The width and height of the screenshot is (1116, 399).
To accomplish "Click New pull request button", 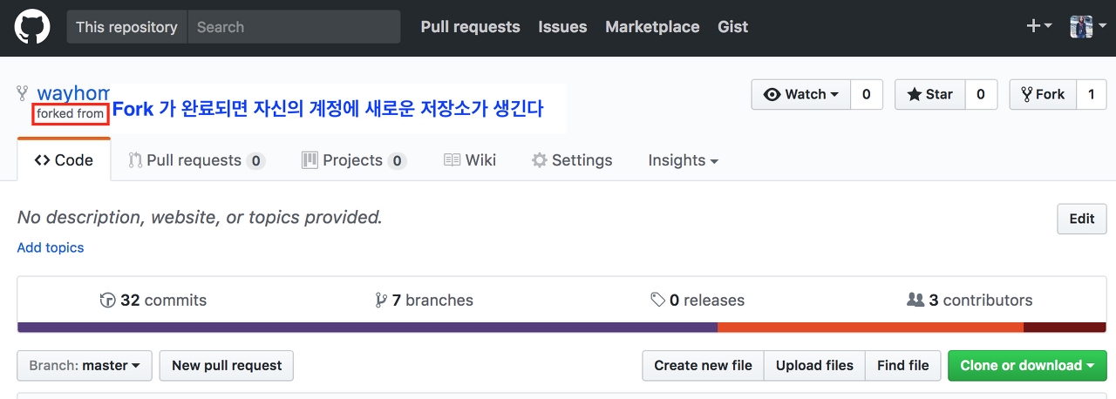I will (227, 366).
